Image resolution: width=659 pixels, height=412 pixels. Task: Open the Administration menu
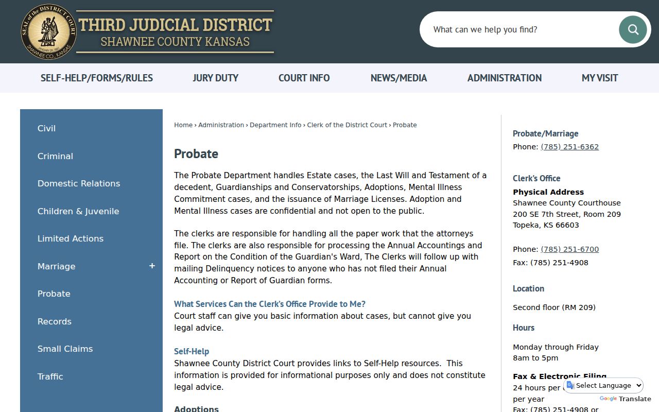505,78
